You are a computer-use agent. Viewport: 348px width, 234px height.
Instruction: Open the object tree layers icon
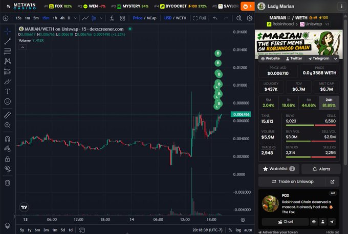click(x=8, y=226)
